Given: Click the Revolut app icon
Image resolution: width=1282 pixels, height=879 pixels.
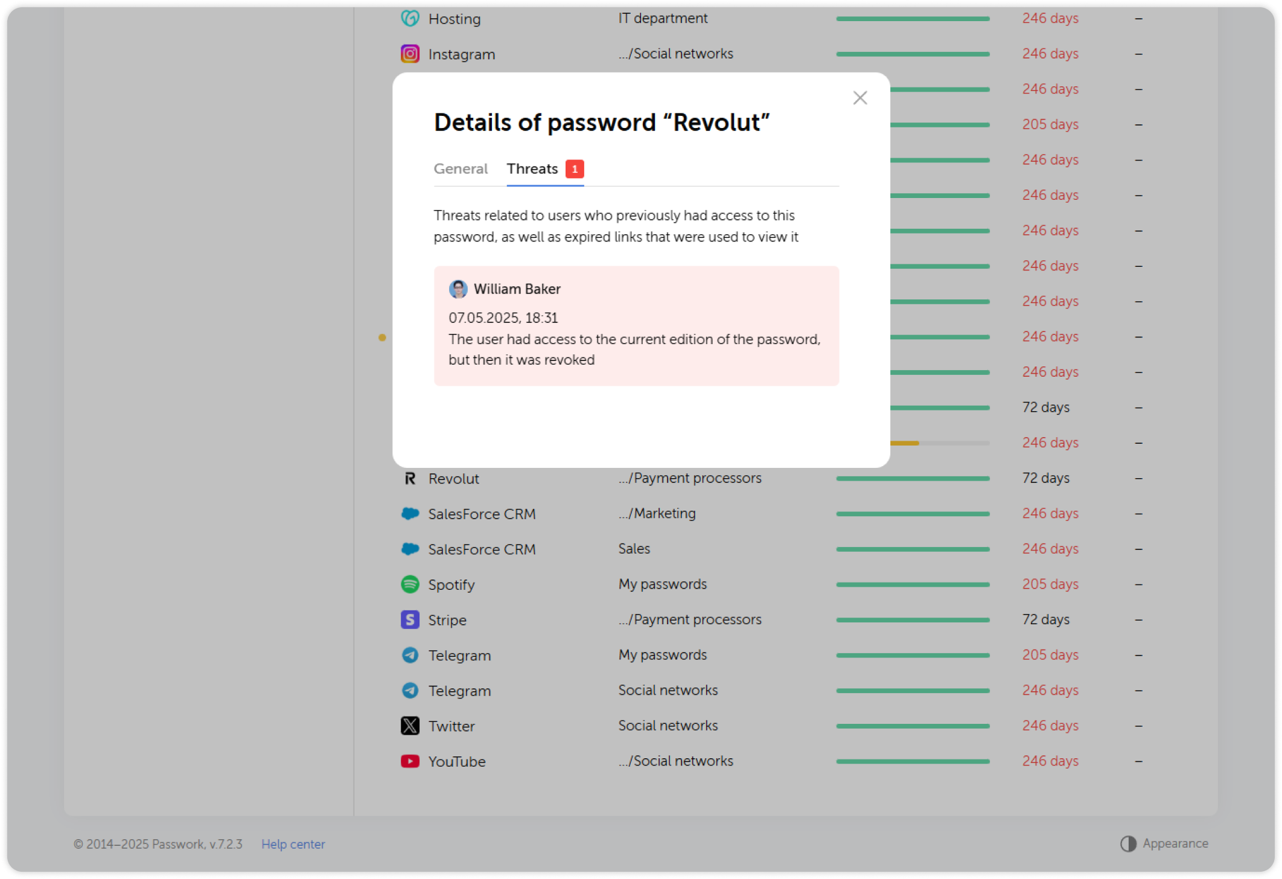Looking at the screenshot, I should click(x=410, y=478).
